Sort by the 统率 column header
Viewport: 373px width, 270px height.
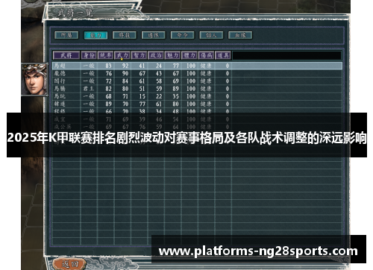(x=106, y=55)
